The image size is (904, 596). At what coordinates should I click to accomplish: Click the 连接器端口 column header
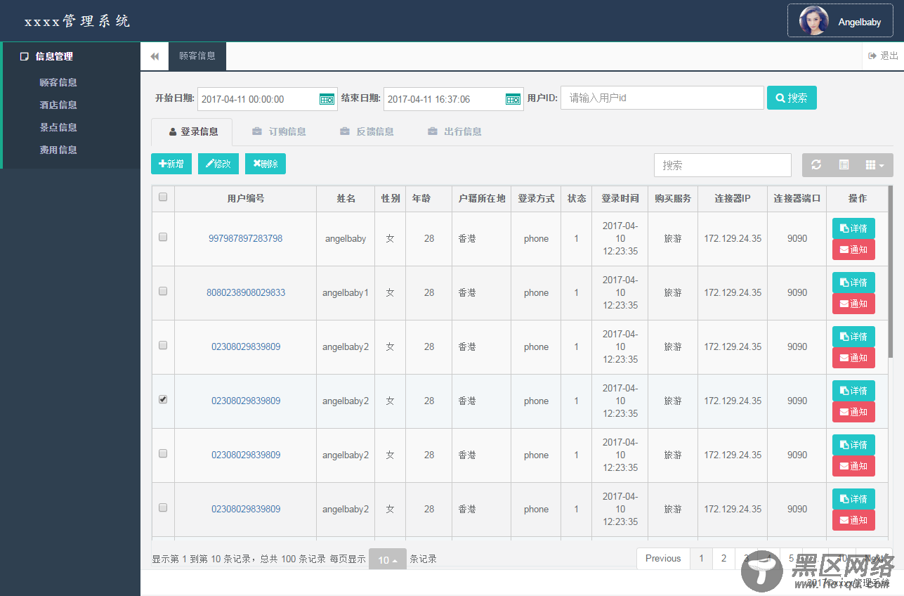[797, 199]
